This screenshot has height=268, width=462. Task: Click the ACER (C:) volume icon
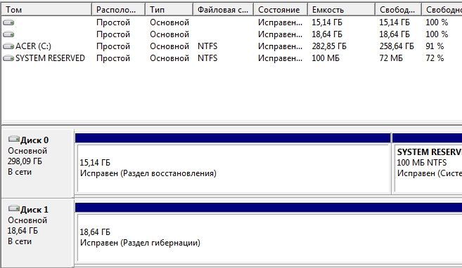pos(8,46)
